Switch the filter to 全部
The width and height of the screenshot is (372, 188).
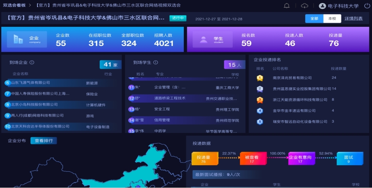[314, 18]
